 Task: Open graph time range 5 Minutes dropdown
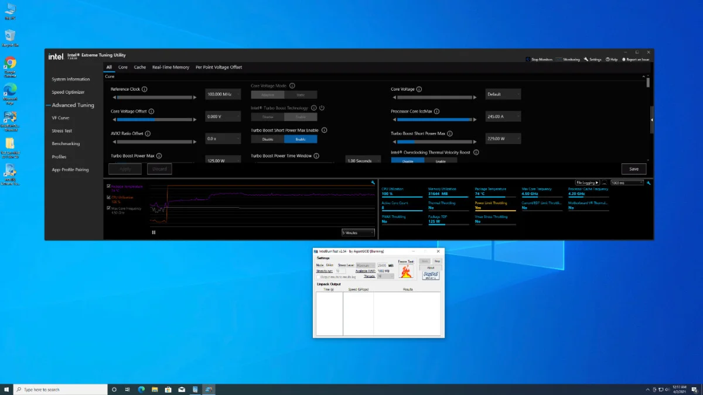click(358, 232)
